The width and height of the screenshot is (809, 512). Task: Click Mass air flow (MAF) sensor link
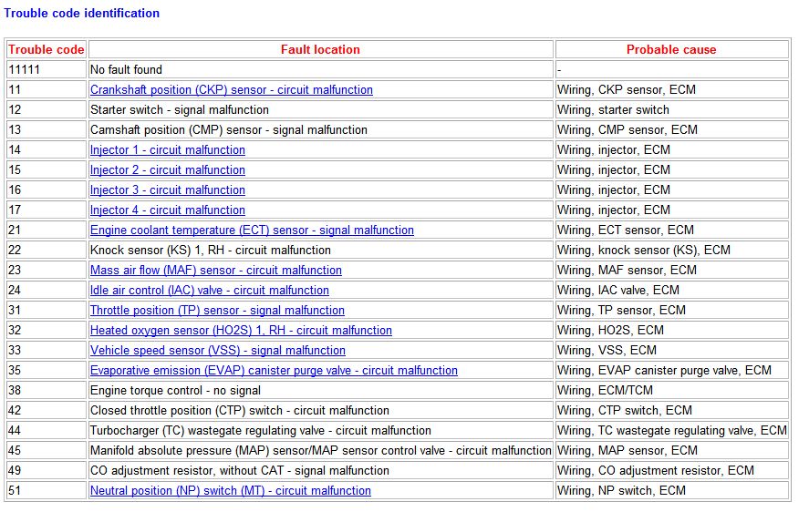[215, 271]
